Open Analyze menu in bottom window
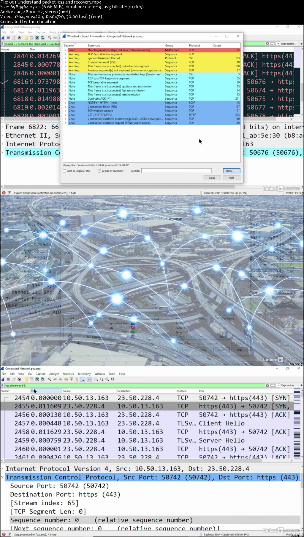The image size is (304, 537). [54, 374]
